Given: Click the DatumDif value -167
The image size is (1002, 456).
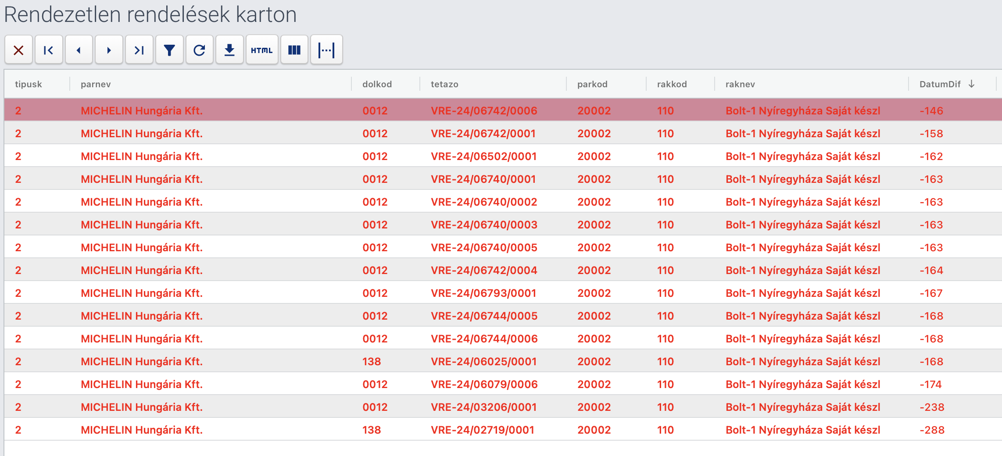Looking at the screenshot, I should [931, 293].
